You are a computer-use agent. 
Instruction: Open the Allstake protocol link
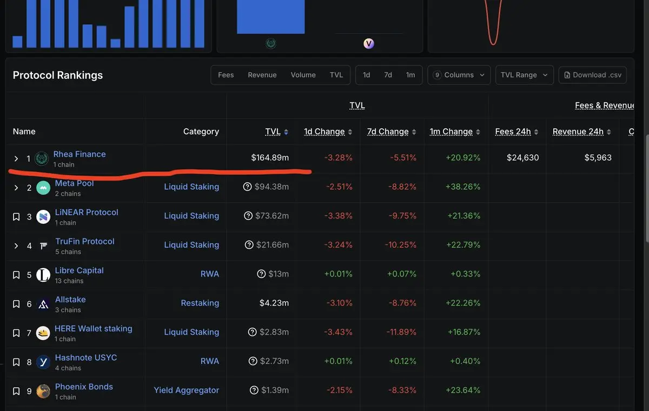pyautogui.click(x=70, y=300)
